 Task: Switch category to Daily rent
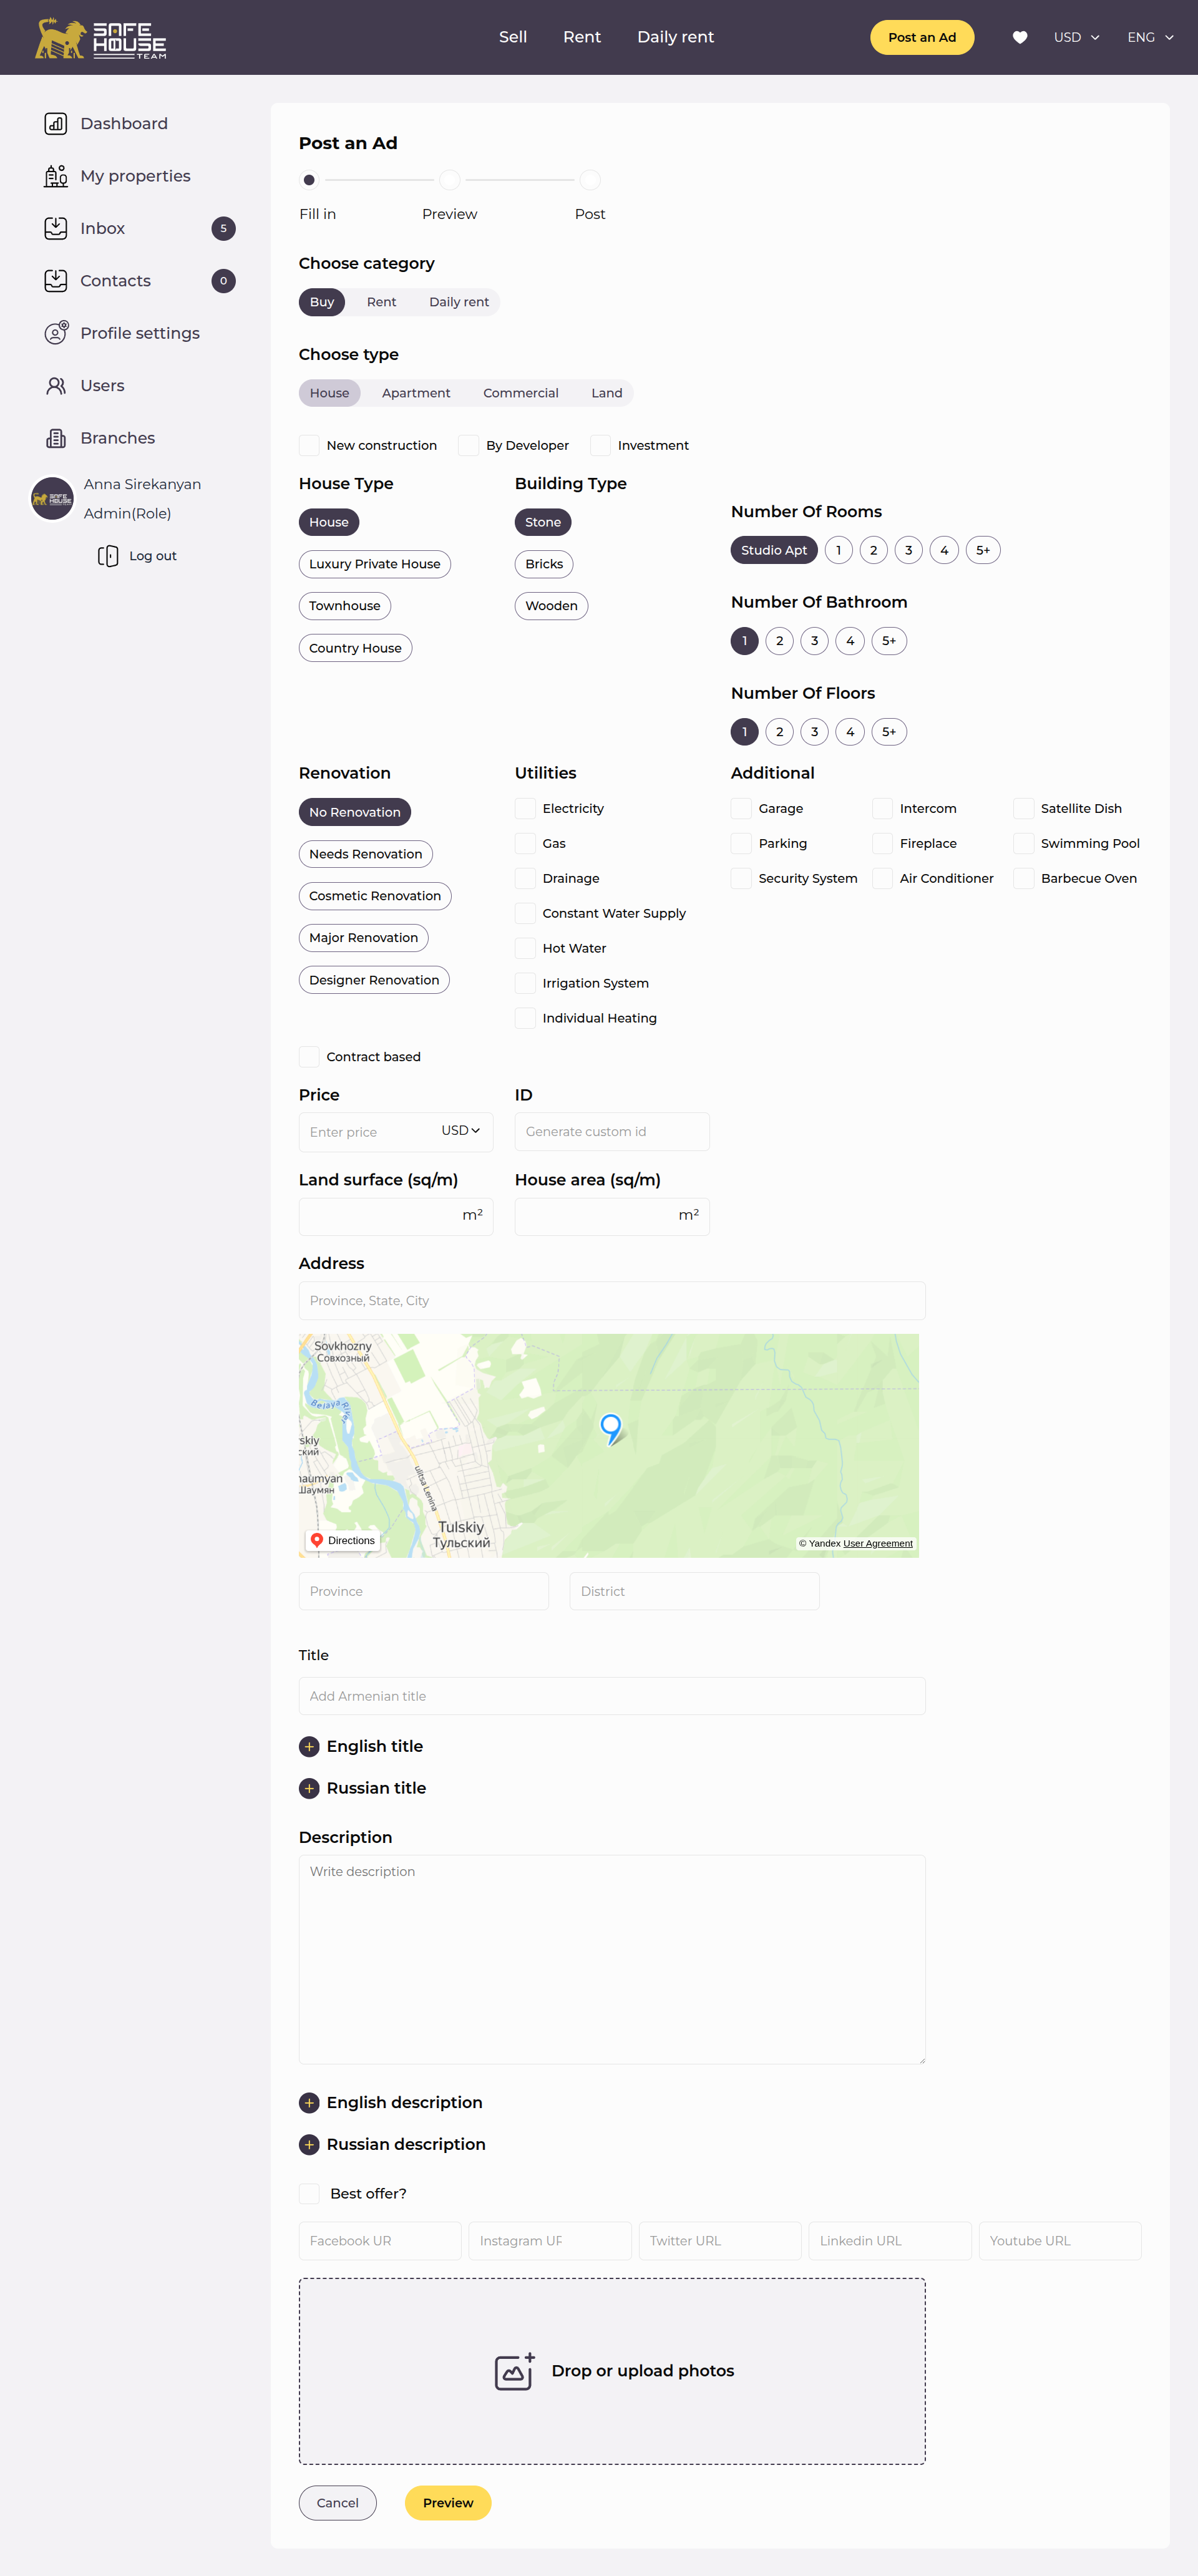click(x=459, y=302)
